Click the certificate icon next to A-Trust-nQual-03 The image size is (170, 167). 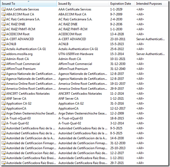[4, 119]
